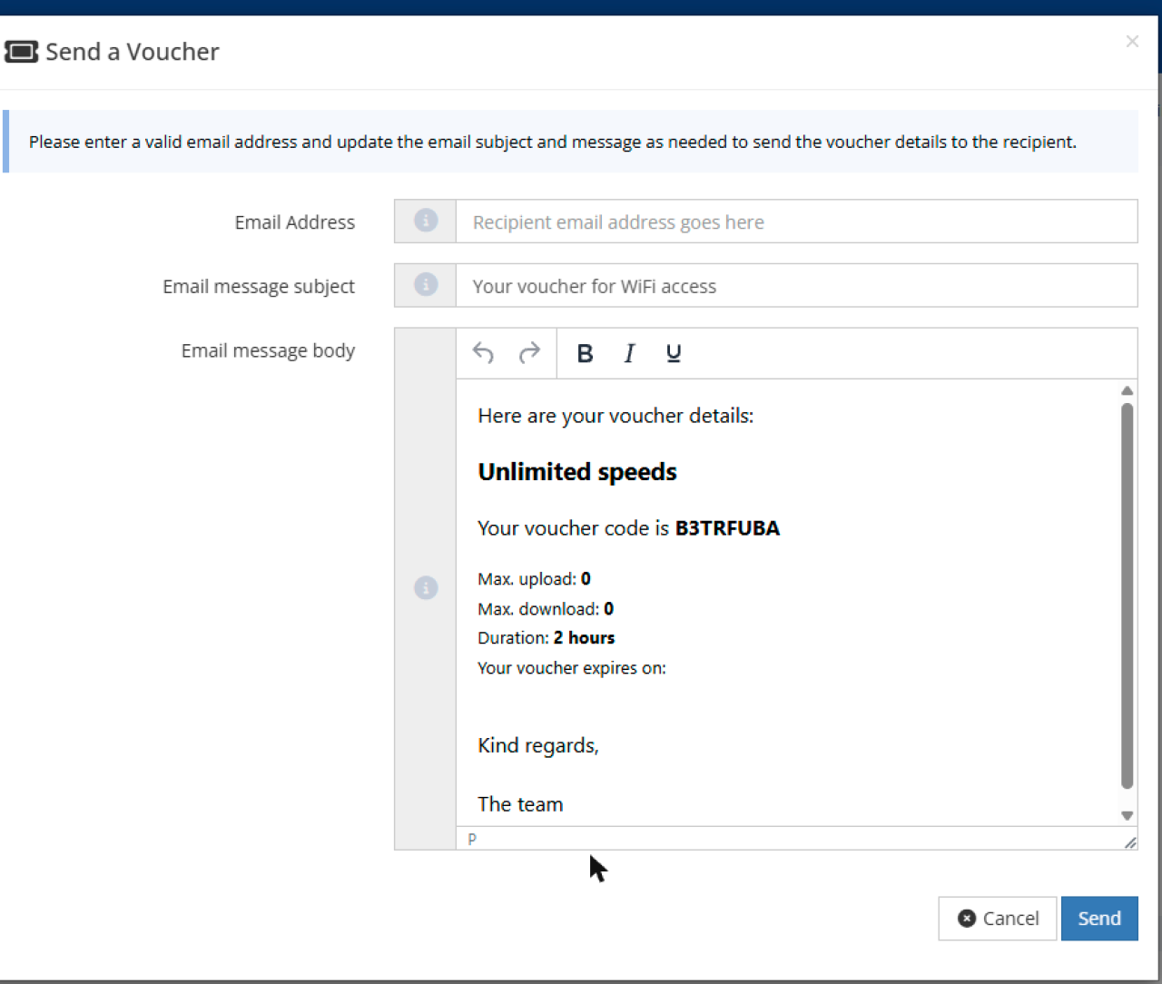Click the 'Kind regards,' line in the message
Viewport: 1162px width, 984px height.
[x=538, y=746]
